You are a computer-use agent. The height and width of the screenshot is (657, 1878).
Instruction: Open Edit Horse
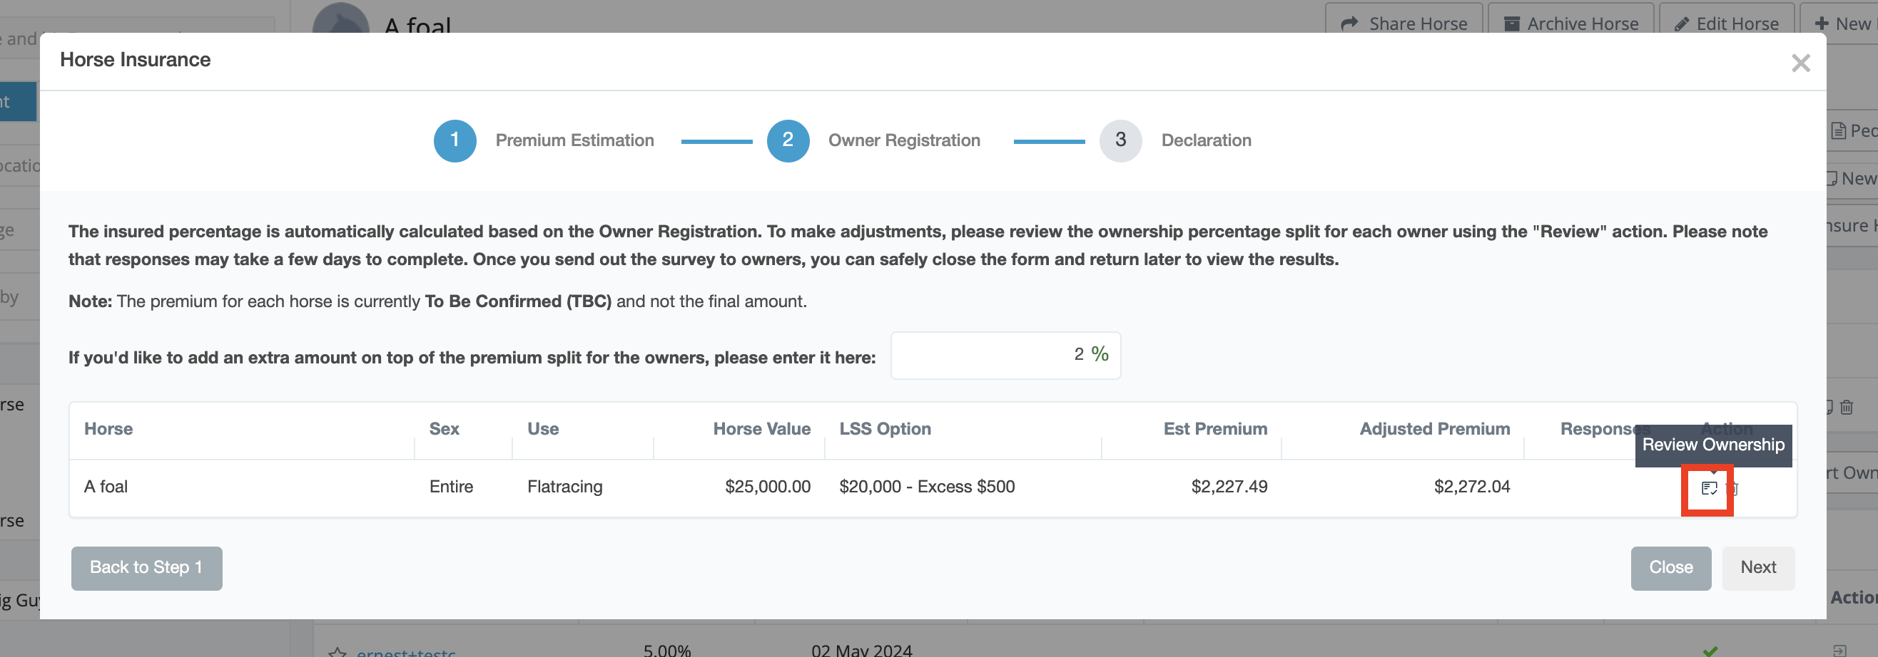pyautogui.click(x=1726, y=24)
